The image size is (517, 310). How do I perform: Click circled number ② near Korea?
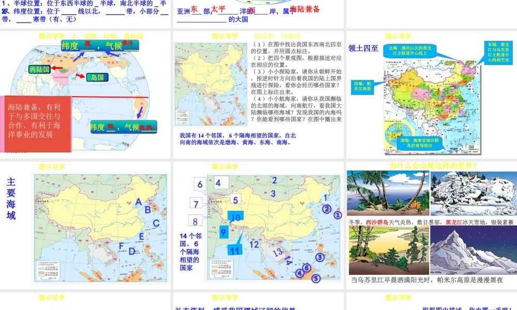326,209
